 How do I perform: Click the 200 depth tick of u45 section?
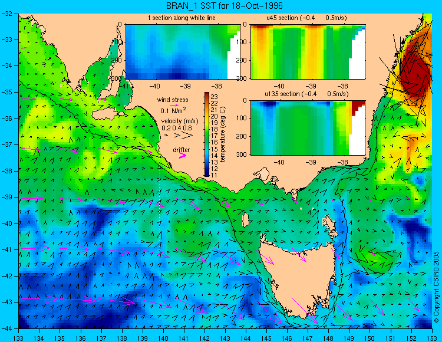[x=242, y=60]
